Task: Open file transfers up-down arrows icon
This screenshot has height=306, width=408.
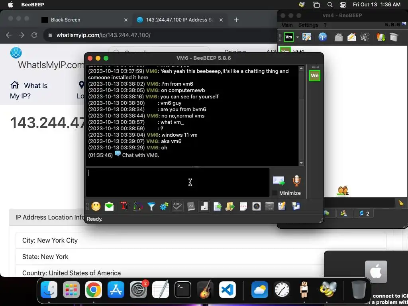Action: point(381,37)
